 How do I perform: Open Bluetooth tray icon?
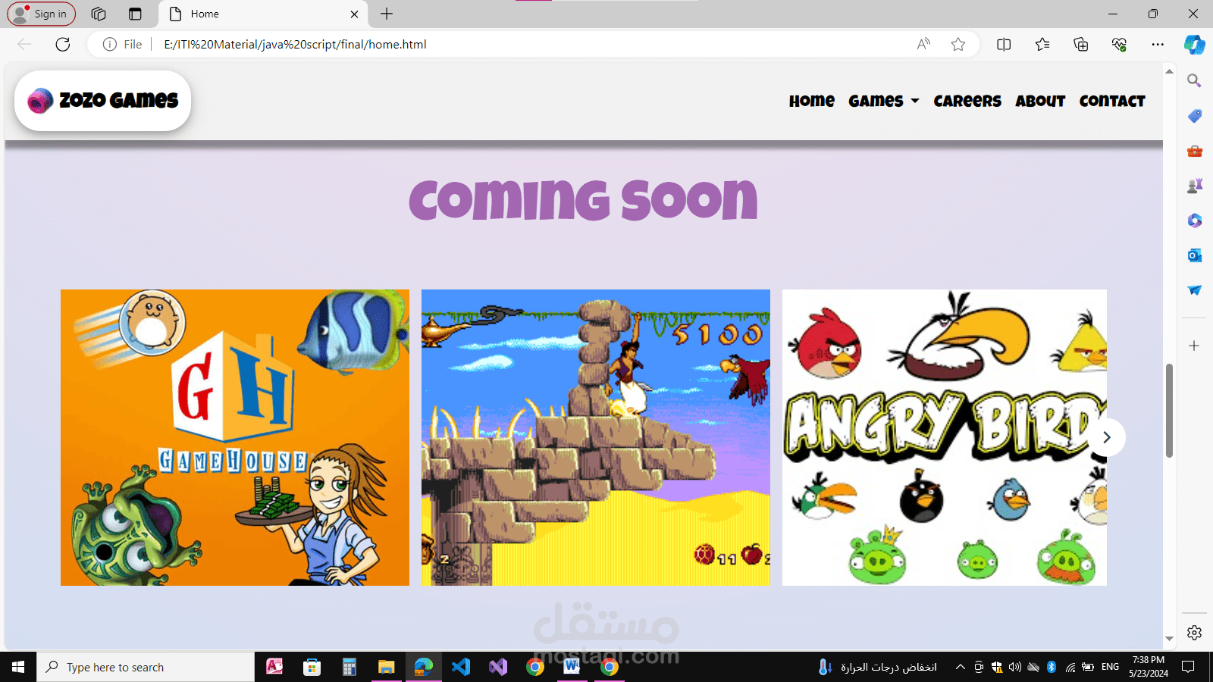1052,667
